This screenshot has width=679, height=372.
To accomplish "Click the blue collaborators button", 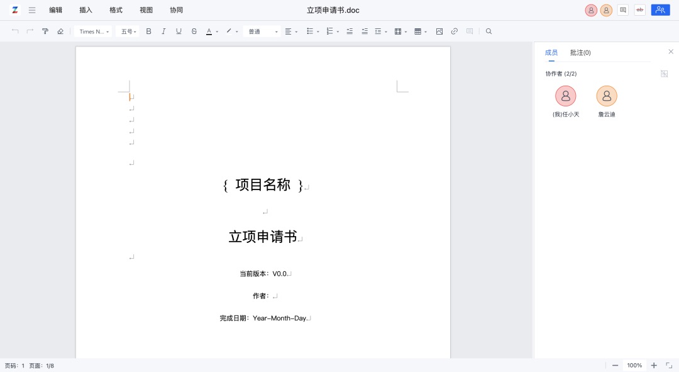I will click(x=660, y=10).
